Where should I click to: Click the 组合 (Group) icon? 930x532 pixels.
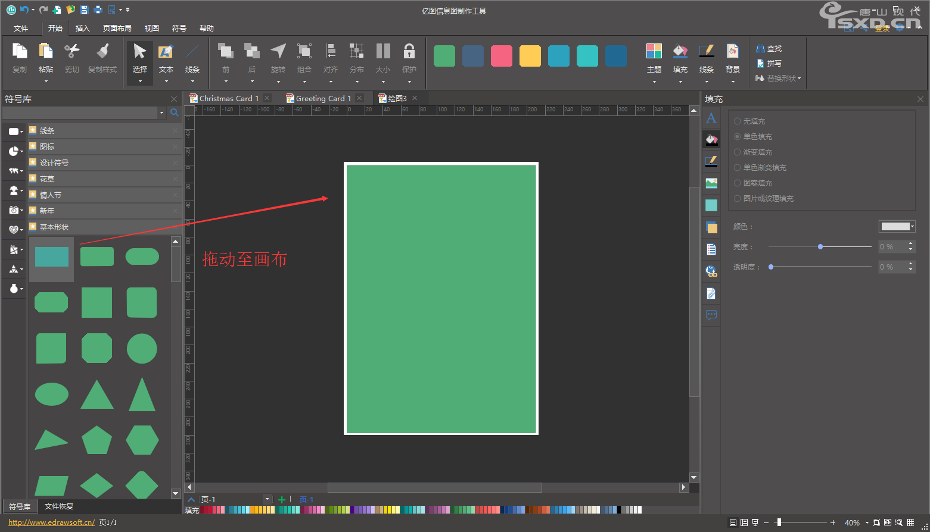(304, 52)
